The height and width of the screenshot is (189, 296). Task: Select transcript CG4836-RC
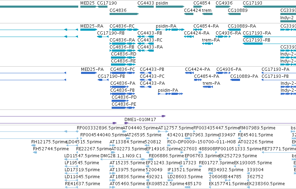pyautogui.click(x=122, y=26)
